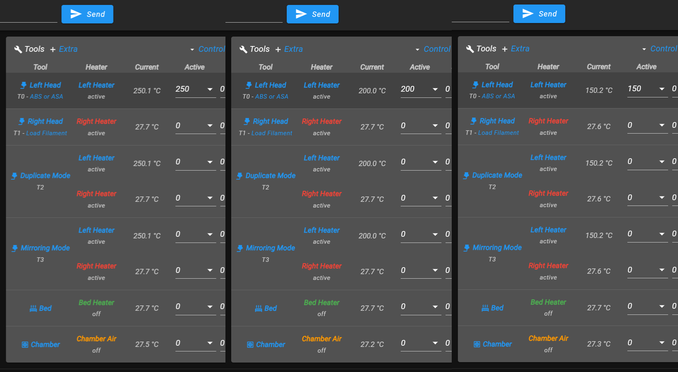This screenshot has height=372, width=678.
Task: Click the Right Head nozzle icon in the middle panel
Action: coord(246,121)
